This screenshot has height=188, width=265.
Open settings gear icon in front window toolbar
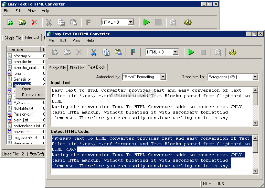[x=233, y=52]
